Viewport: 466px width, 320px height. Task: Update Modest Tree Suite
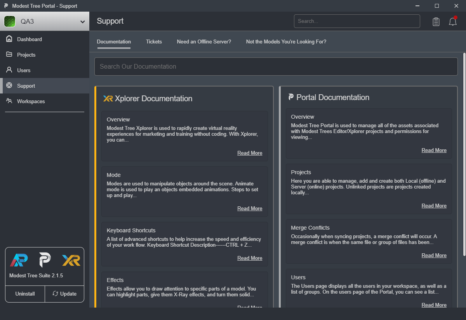click(x=64, y=294)
